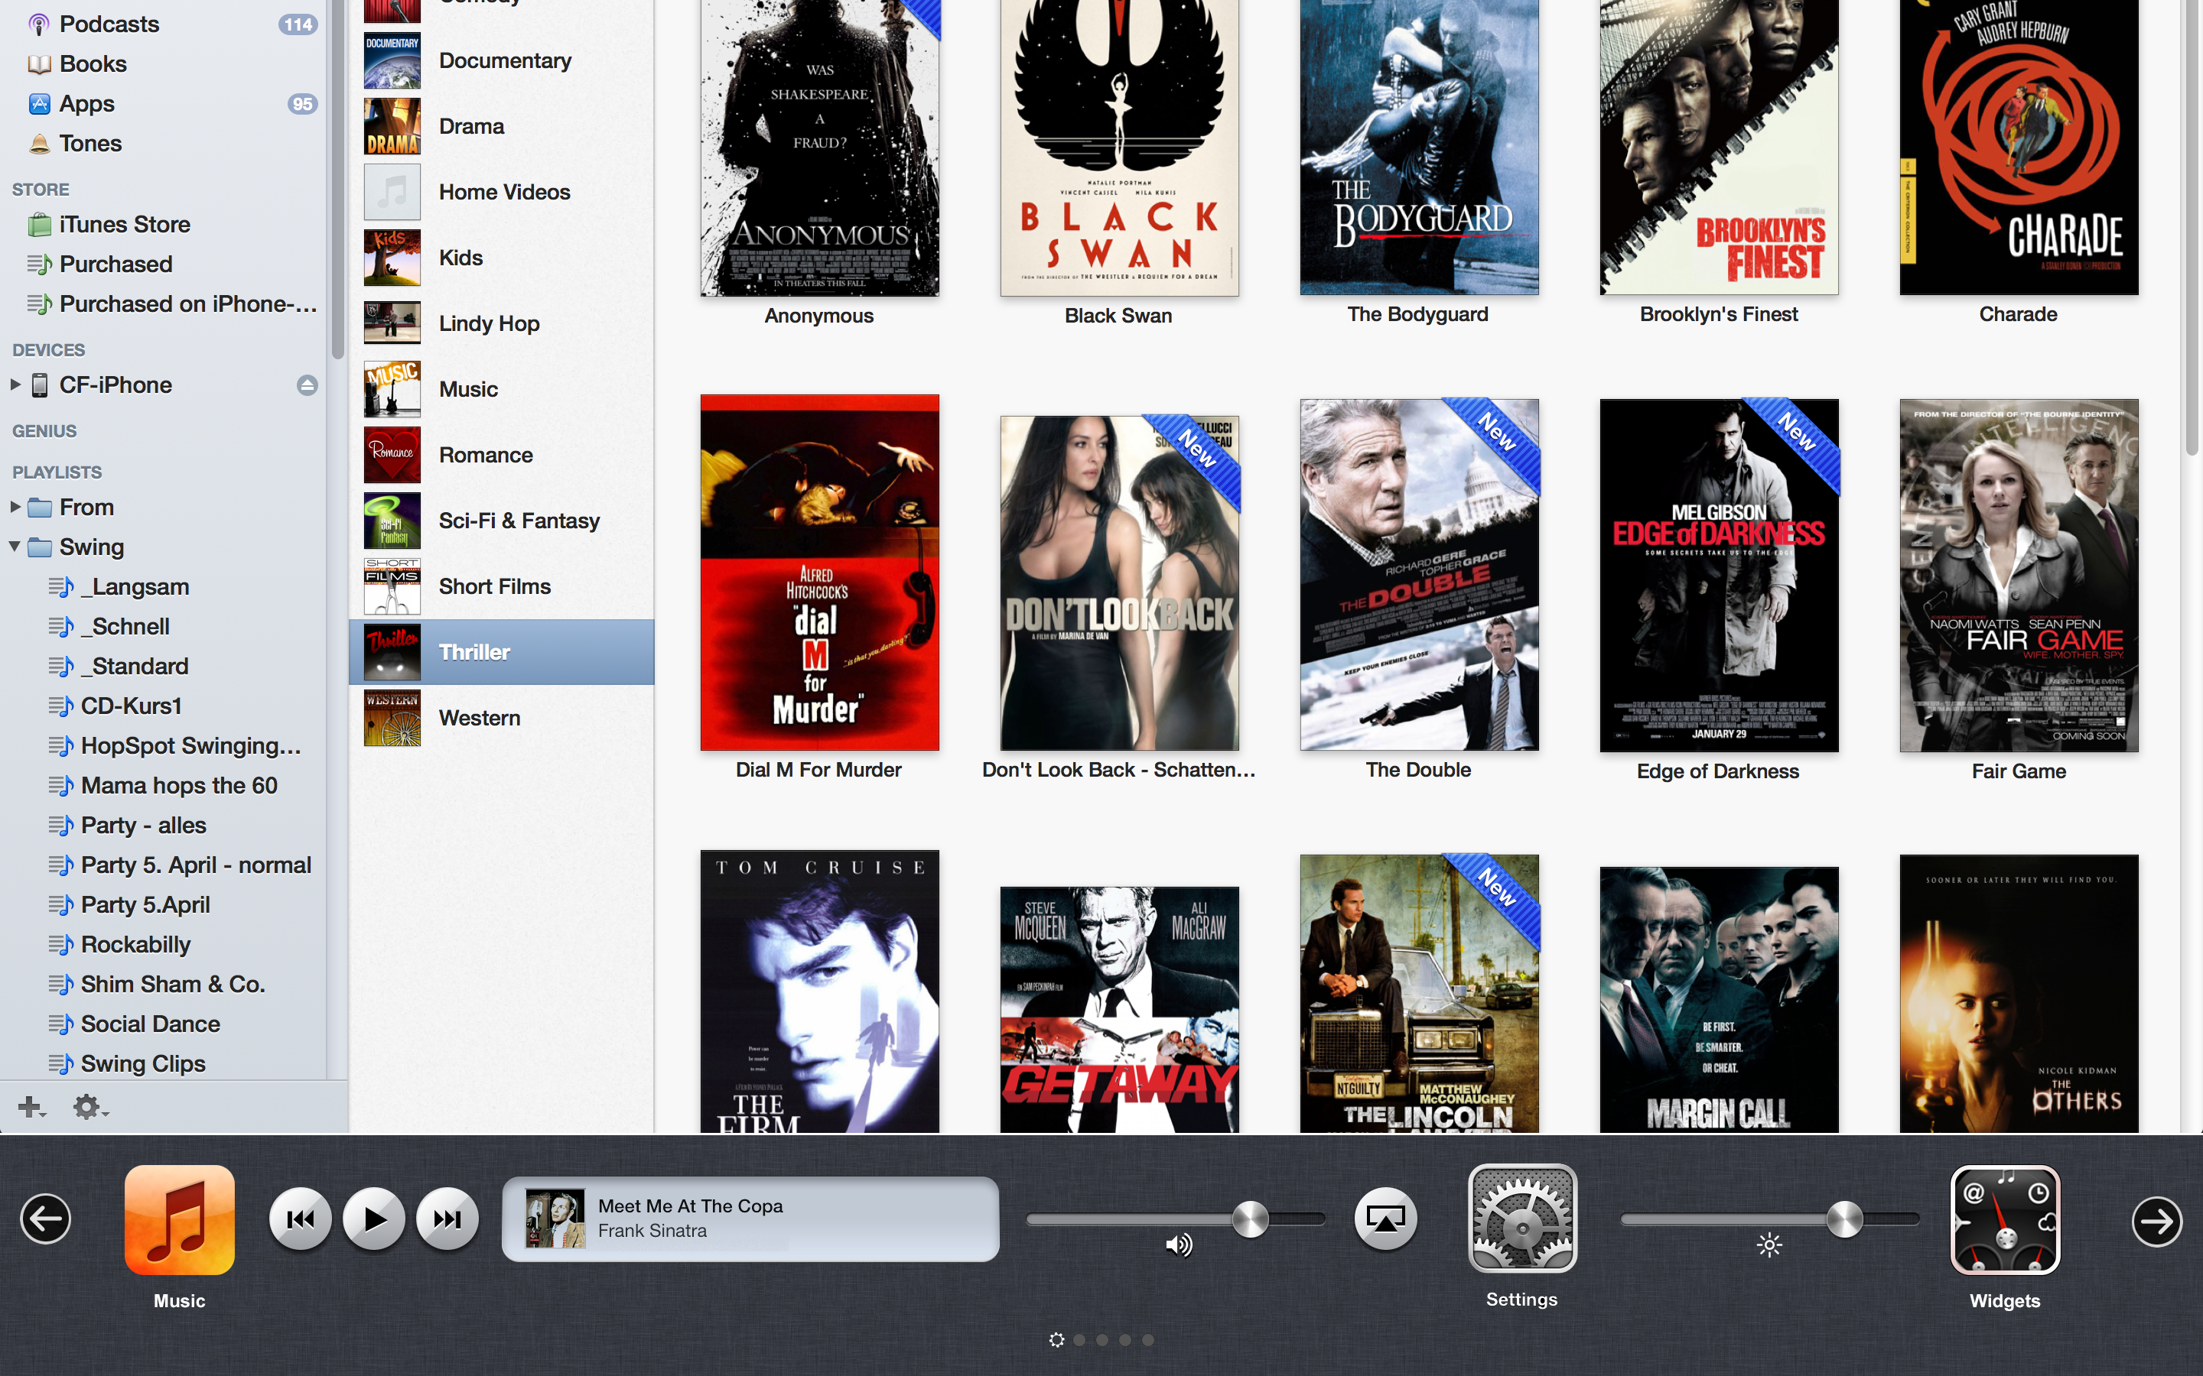The image size is (2203, 1376).
Task: Expand the From playlist folder
Action: tap(15, 507)
